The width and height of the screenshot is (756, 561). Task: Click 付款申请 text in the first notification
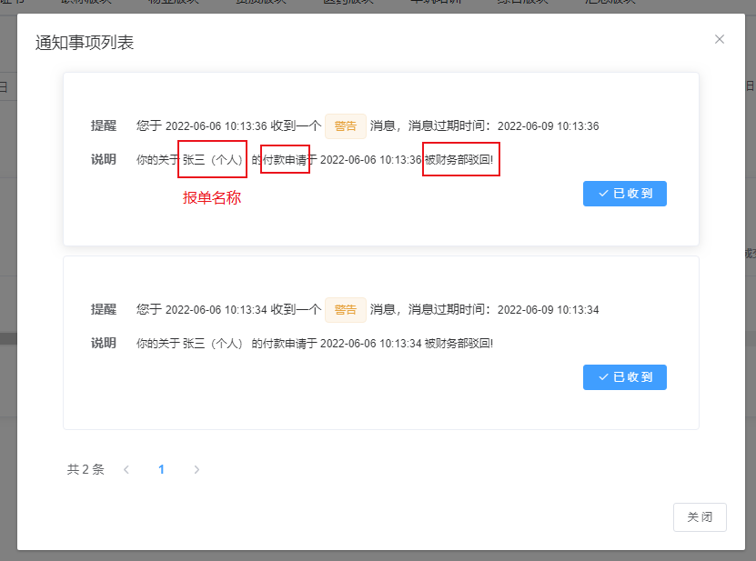285,160
